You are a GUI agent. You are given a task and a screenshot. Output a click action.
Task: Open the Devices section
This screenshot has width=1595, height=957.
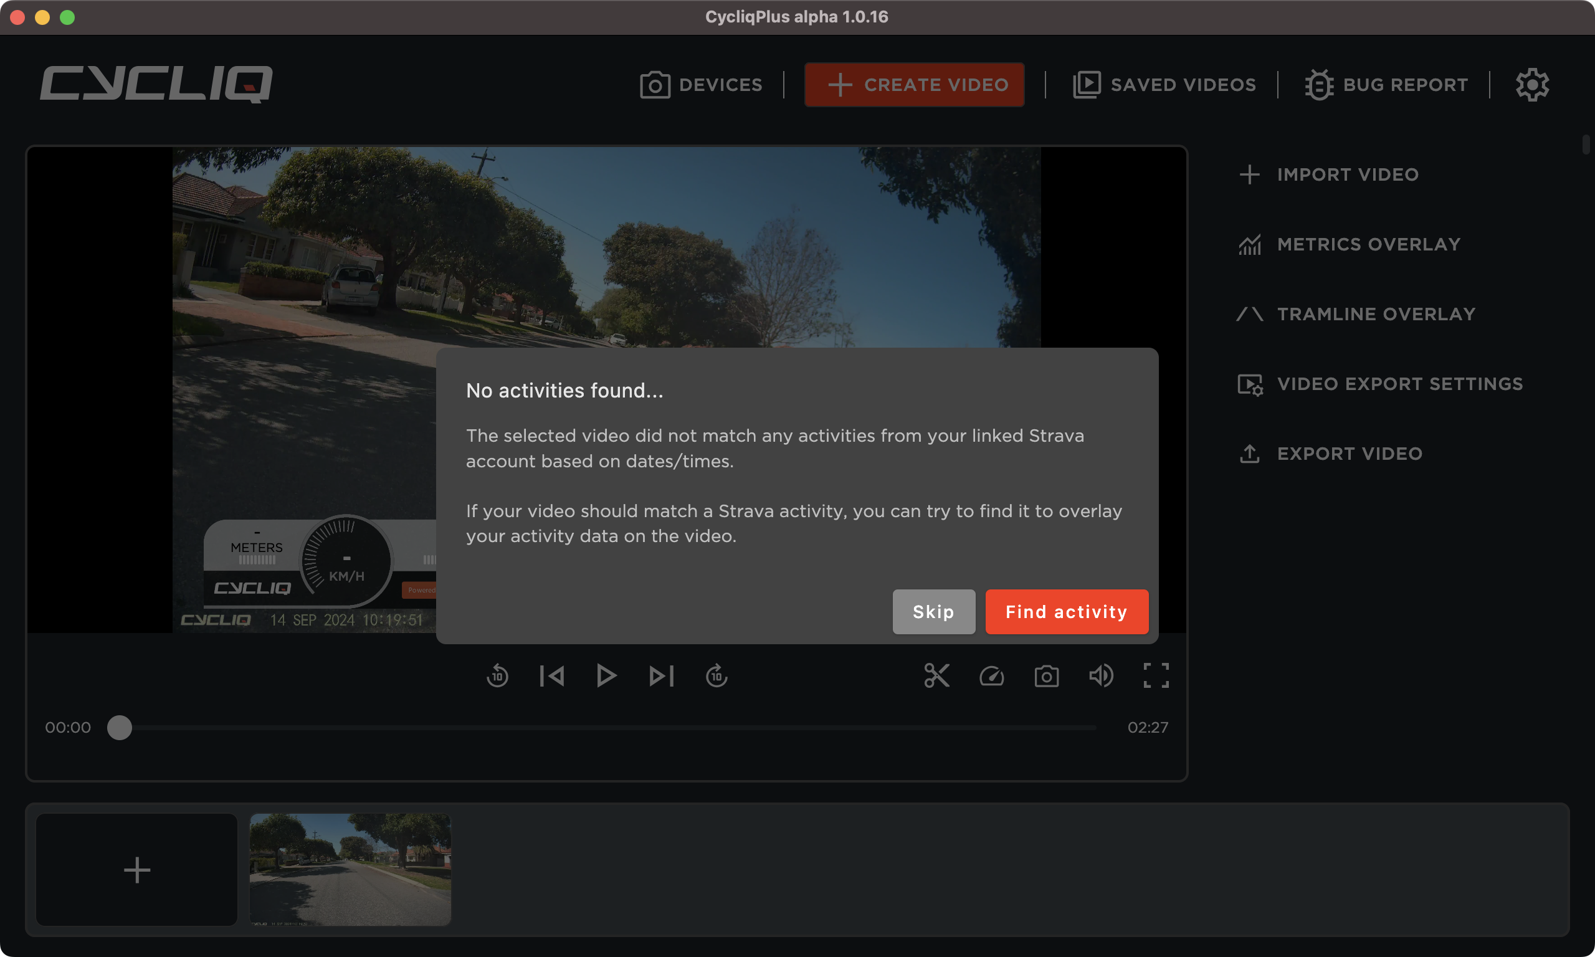coord(702,85)
